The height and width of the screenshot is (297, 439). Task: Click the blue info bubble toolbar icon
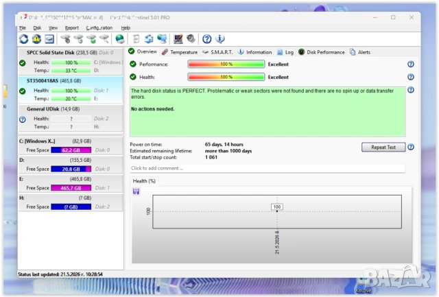click(220, 39)
